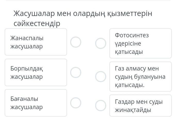Pick the Фотосинтез үдерісіне қатысады answer card
The image size is (181, 130).
pyautogui.click(x=140, y=43)
